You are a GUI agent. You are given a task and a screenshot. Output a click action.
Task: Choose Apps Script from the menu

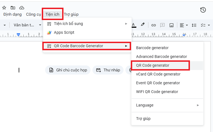pyautogui.click(x=64, y=32)
